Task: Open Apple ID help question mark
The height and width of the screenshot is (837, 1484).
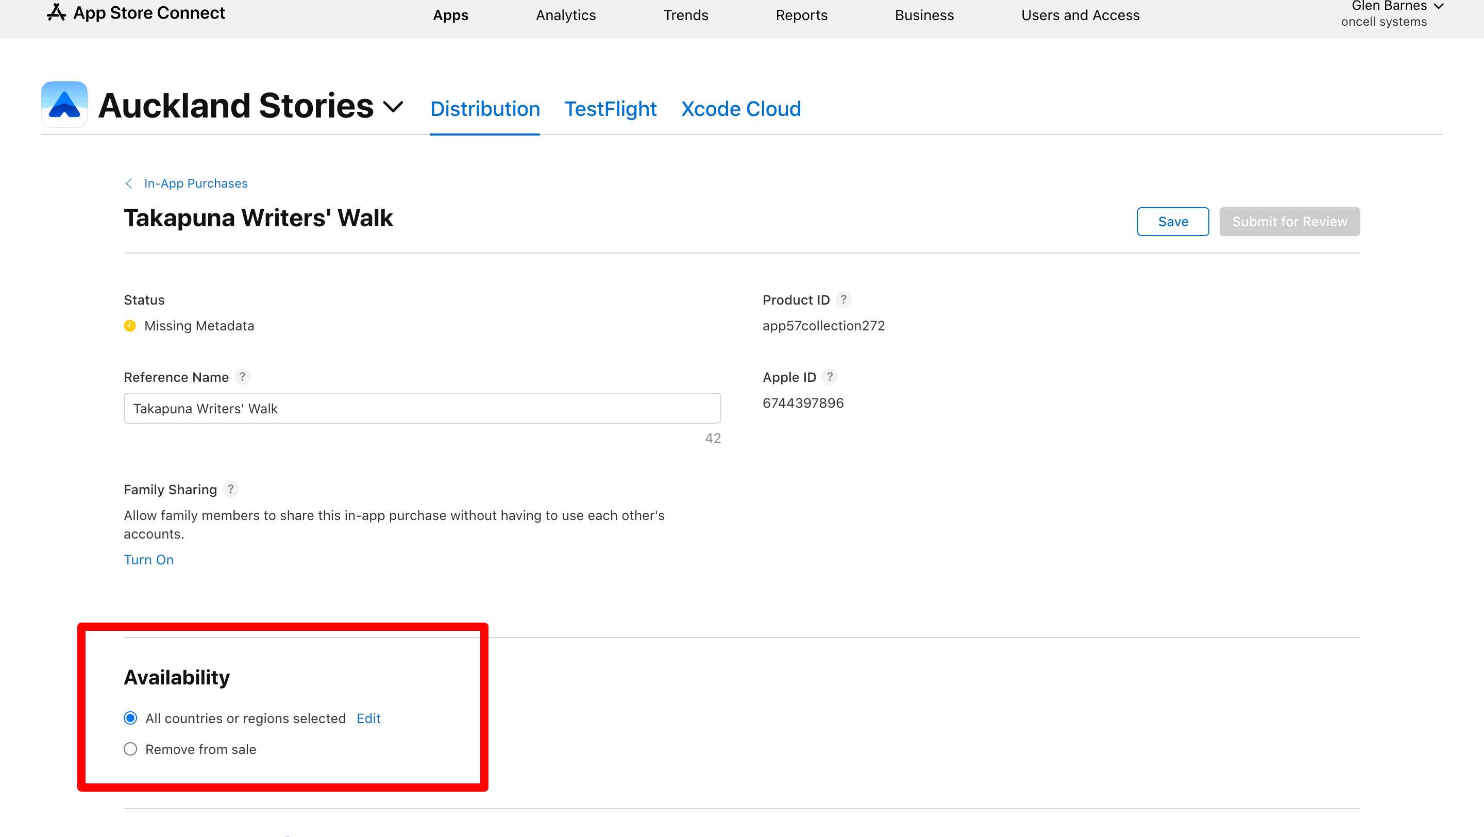Action: click(830, 377)
